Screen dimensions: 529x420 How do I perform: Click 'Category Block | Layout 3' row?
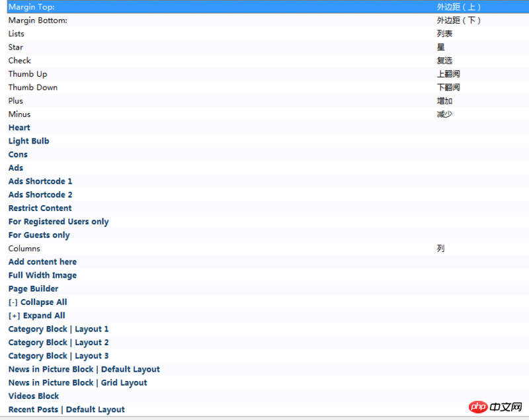pyautogui.click(x=268, y=356)
